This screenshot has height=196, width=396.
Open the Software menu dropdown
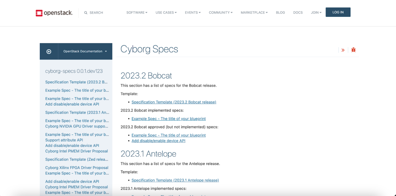(x=137, y=12)
